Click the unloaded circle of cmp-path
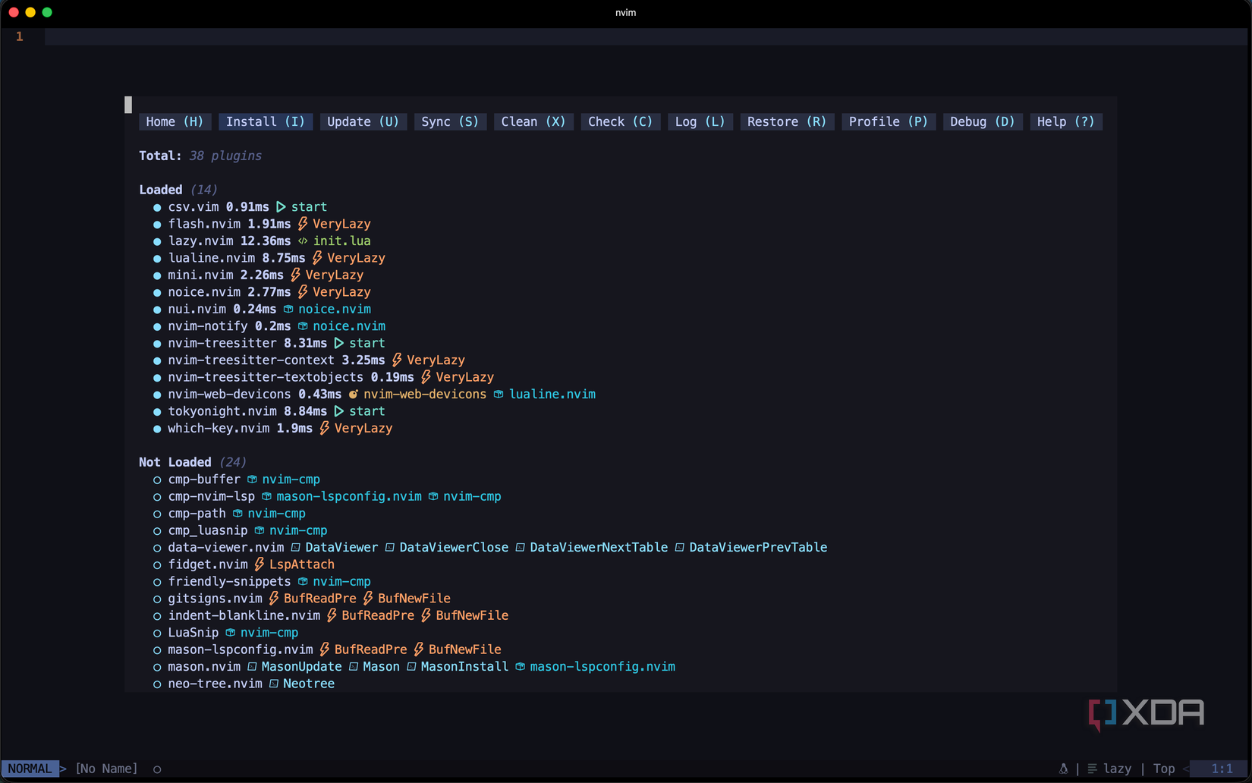The height and width of the screenshot is (783, 1252). point(157,514)
